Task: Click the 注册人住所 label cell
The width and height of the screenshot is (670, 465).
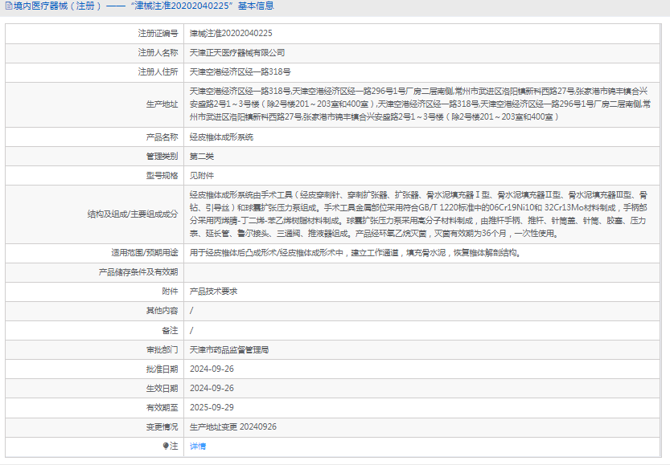Action: pos(95,72)
